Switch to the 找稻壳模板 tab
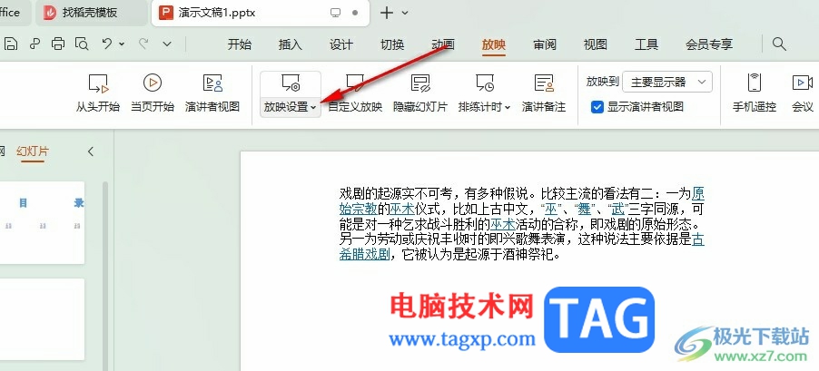The image size is (819, 371). tap(92, 13)
